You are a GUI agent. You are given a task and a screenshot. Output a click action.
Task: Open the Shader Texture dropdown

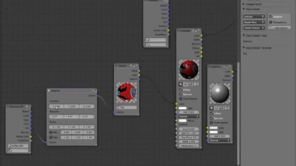(x=254, y=28)
